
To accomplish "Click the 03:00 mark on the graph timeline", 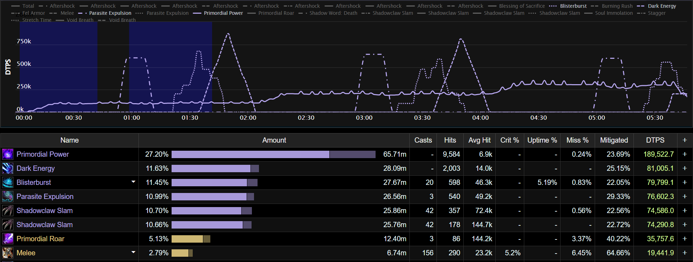I will (x=364, y=118).
